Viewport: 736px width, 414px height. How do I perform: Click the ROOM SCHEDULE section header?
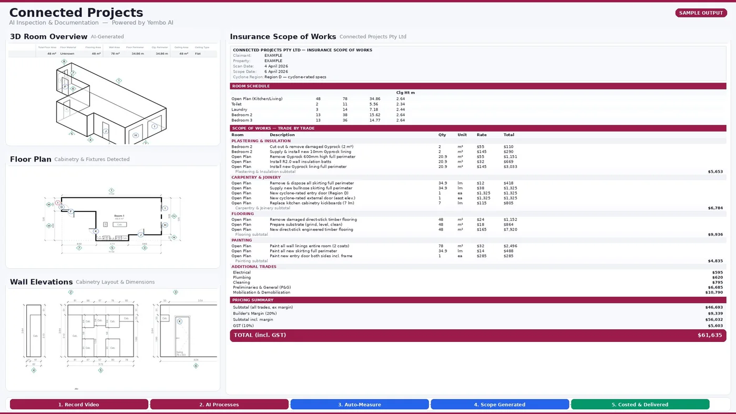478,86
